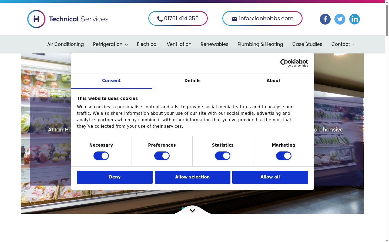Click the IH Technical Services logo
This screenshot has height=243, width=389.
coord(68,19)
